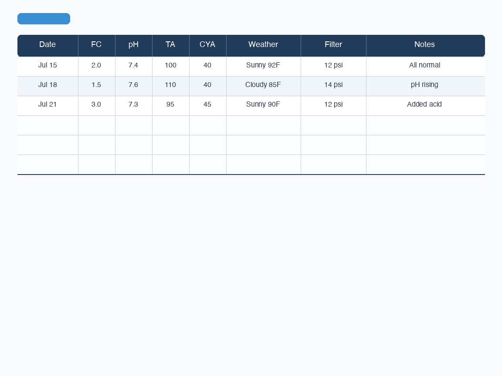Click the FC column header
Viewport: 502px width, 376px height.
tap(97, 46)
